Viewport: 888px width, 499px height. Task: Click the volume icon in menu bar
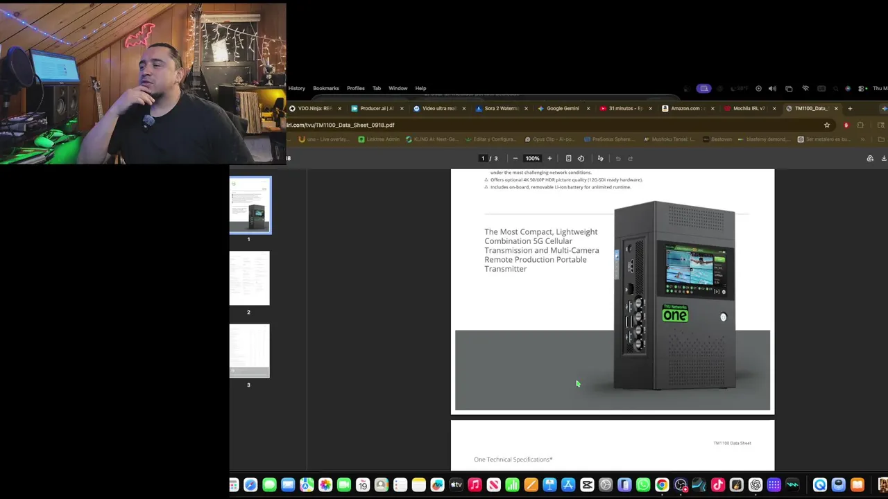coord(772,88)
